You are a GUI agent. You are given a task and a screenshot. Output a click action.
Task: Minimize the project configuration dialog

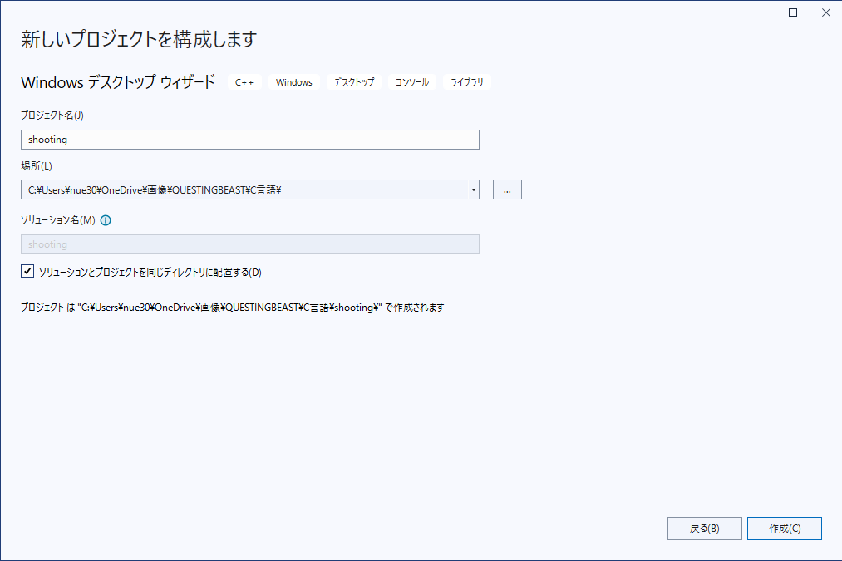tap(758, 12)
